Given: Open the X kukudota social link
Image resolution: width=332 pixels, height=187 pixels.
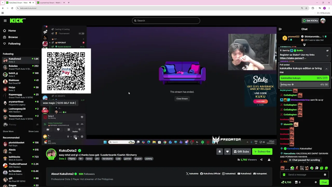Looking at the screenshot, I should 192,174.
